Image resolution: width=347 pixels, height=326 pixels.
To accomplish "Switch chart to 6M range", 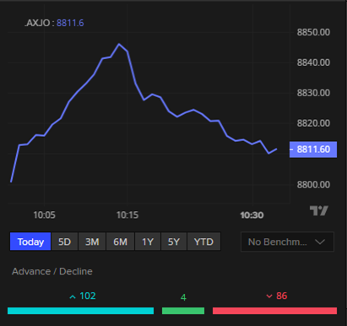I will click(120, 242).
